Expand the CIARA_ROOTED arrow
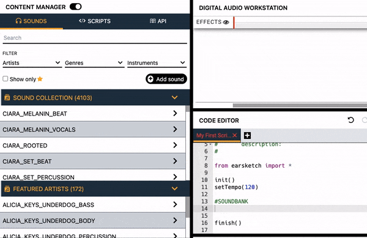 [175, 145]
